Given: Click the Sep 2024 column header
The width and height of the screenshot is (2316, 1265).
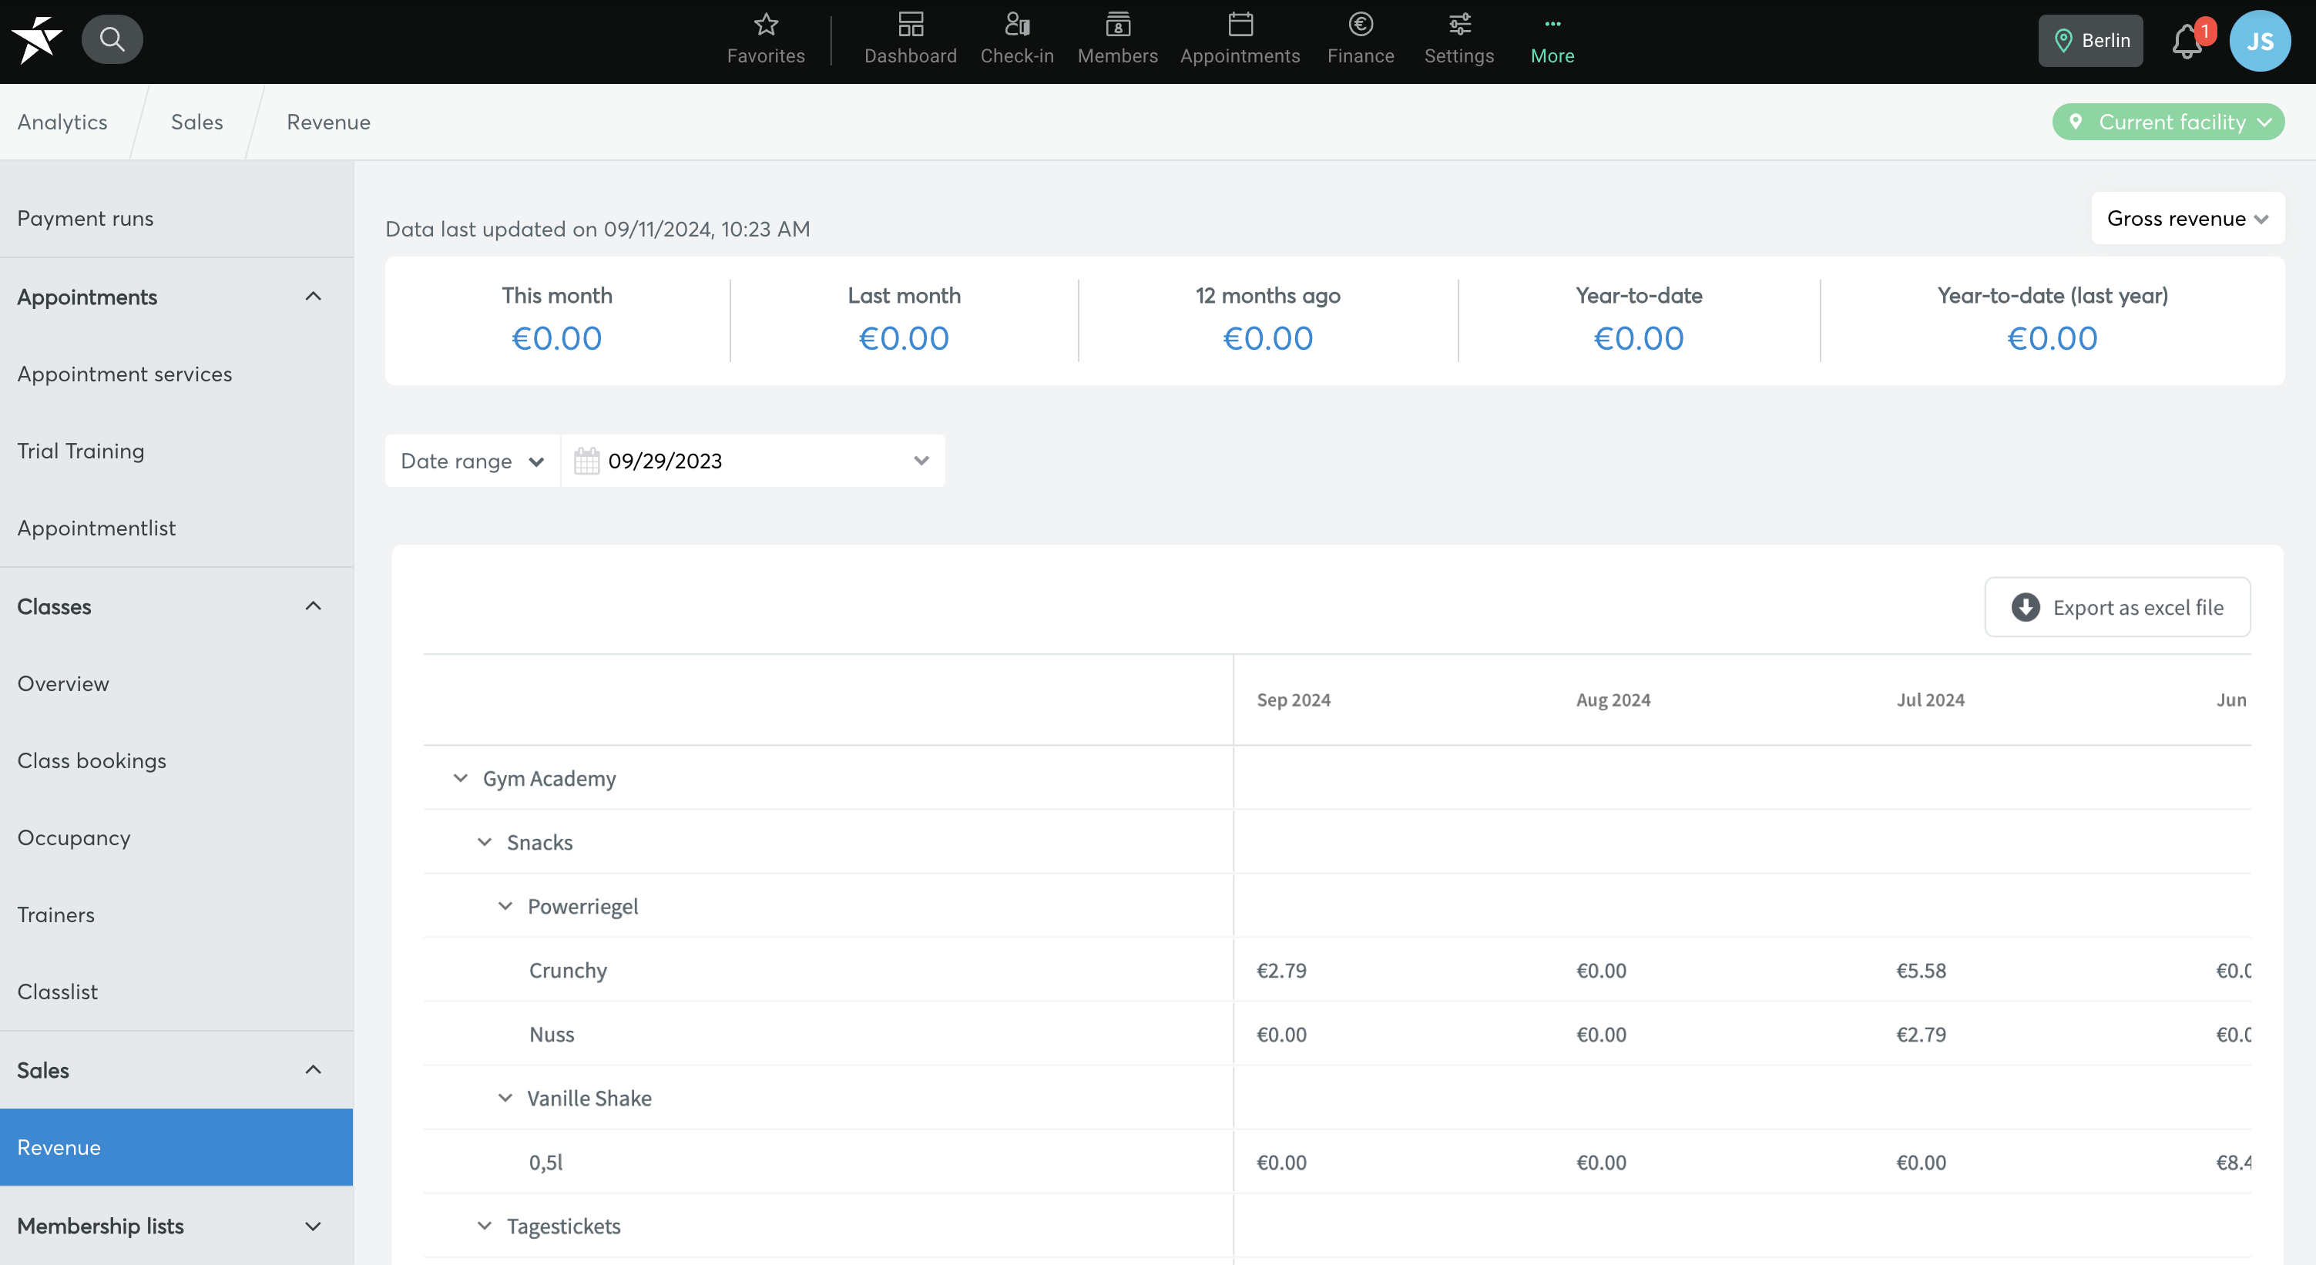Looking at the screenshot, I should (x=1293, y=700).
